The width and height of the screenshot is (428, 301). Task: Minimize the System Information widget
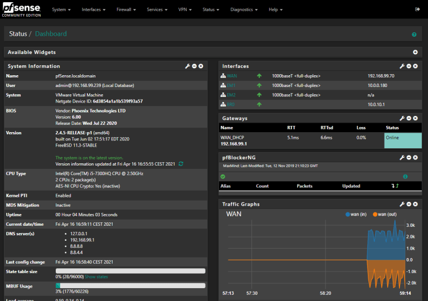click(x=194, y=66)
